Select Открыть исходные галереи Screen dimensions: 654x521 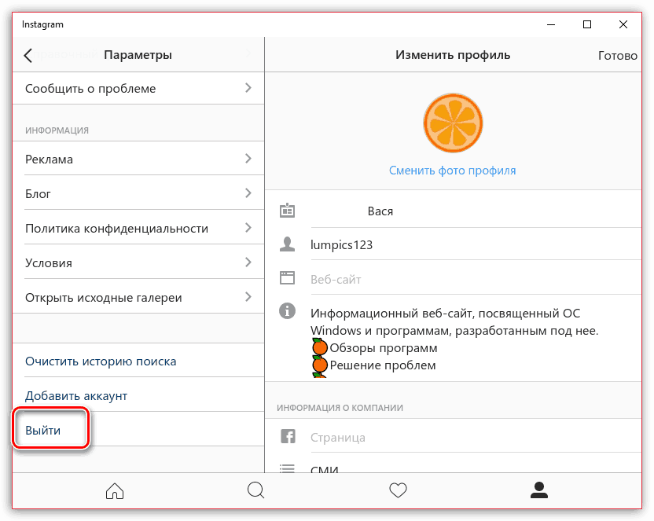click(x=138, y=297)
